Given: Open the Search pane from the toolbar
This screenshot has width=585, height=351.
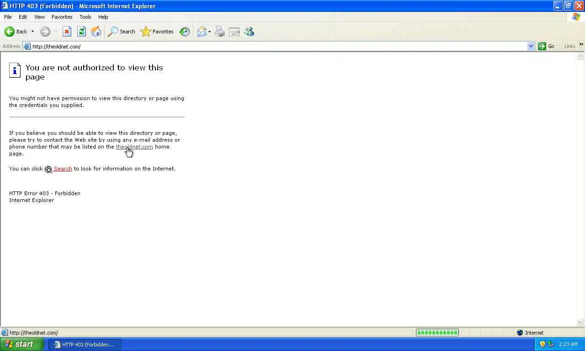Looking at the screenshot, I should tap(122, 32).
